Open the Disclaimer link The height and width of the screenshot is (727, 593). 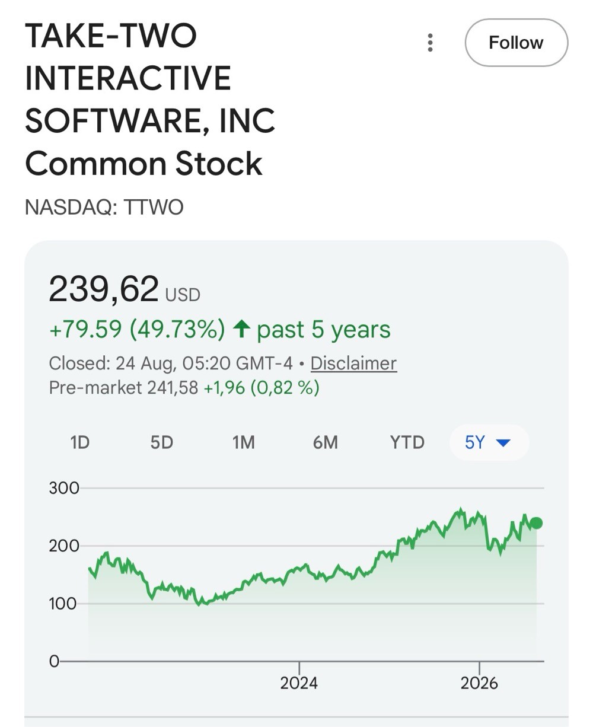tap(353, 363)
